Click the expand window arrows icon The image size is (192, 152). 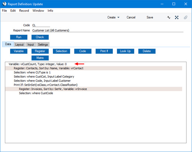pos(177,17)
